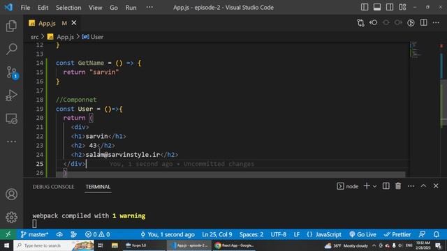447x251 pixels.
Task: Click the VS Code logo icon
Action: pyautogui.click(x=8, y=7)
